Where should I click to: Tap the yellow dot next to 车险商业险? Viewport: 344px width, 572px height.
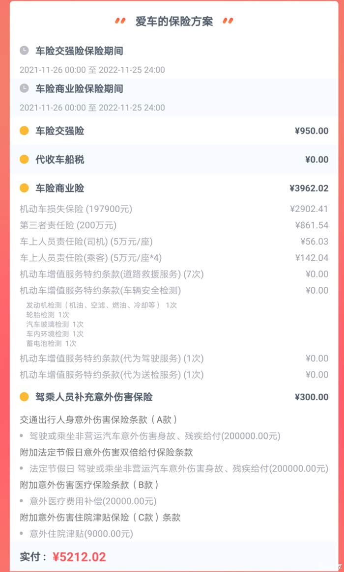tap(24, 188)
